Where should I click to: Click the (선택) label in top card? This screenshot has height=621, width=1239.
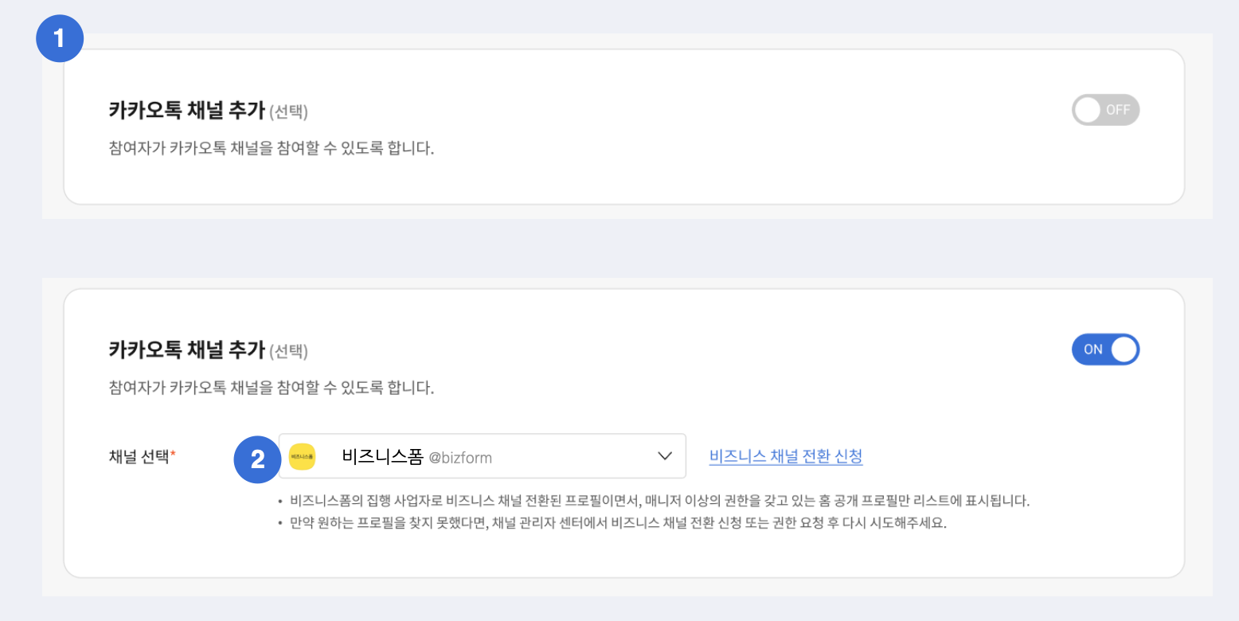[288, 112]
